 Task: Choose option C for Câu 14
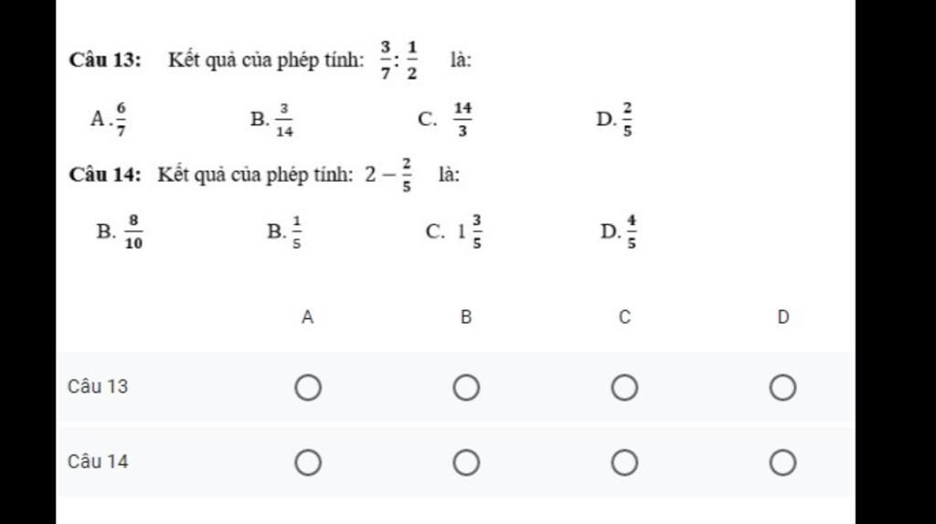pyautogui.click(x=624, y=463)
